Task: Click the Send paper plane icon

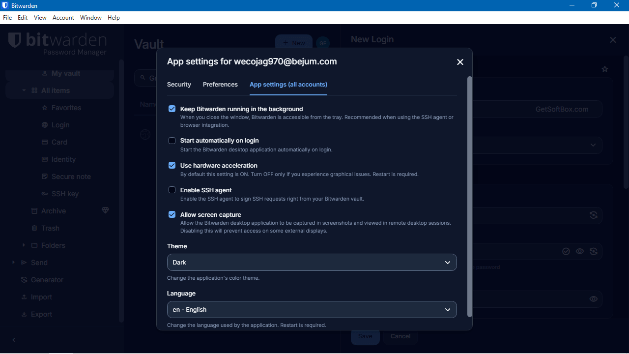Action: [x=24, y=263]
